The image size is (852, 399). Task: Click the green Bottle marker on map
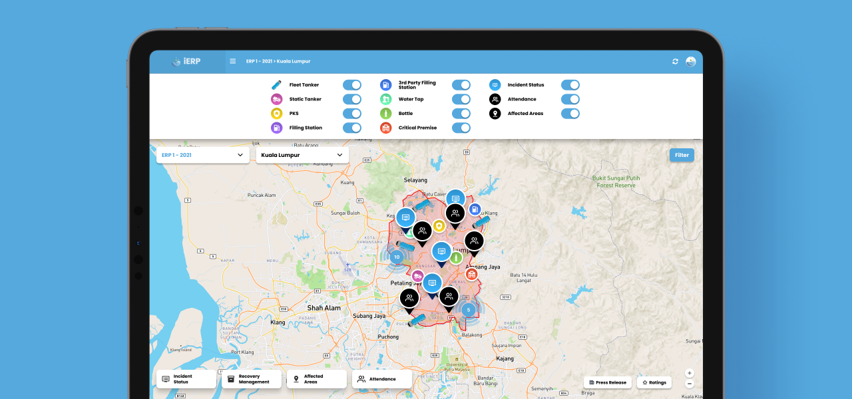(x=456, y=257)
